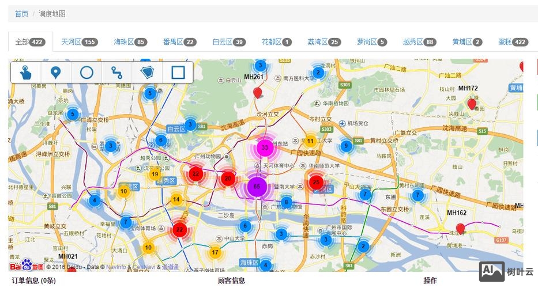This screenshot has width=538, height=288.
Task: Click the blue cluster marker 9
Action: pos(346,146)
